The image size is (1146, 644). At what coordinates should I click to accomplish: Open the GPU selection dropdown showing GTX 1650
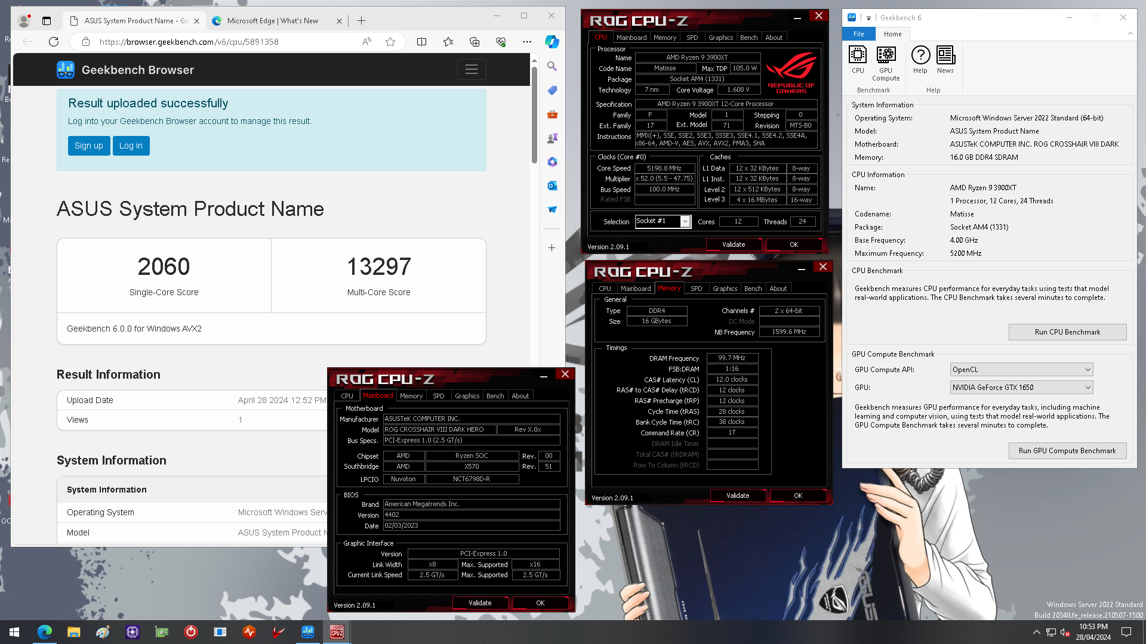[x=1021, y=388]
